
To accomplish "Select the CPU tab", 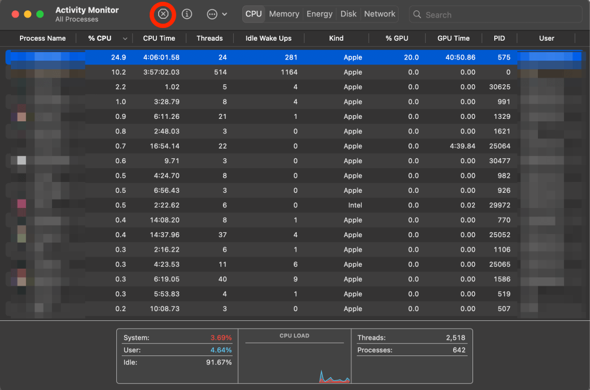I will coord(254,14).
